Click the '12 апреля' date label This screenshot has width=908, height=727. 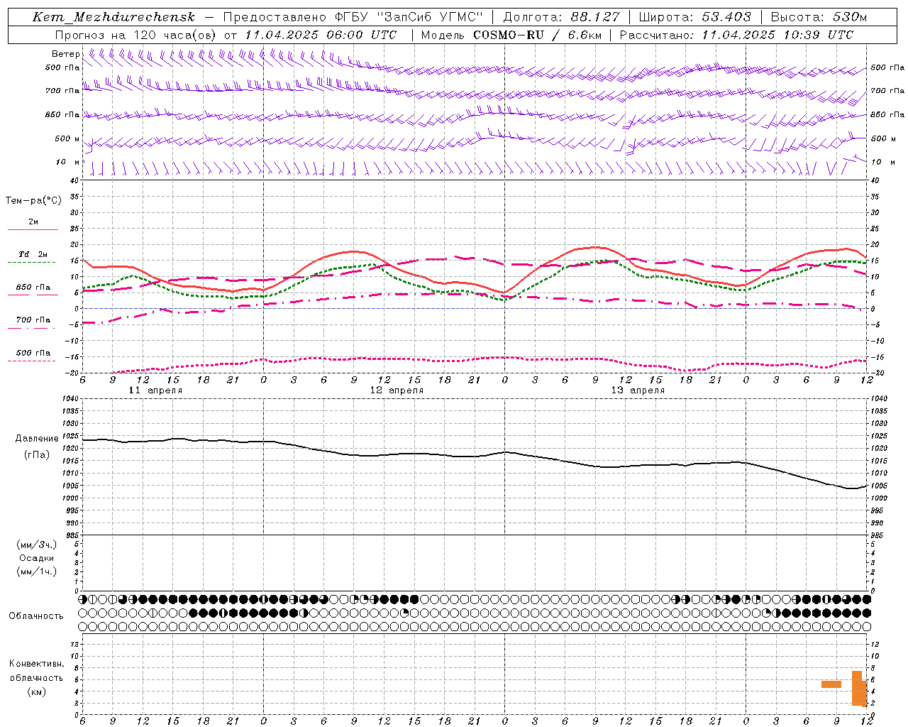click(x=397, y=390)
